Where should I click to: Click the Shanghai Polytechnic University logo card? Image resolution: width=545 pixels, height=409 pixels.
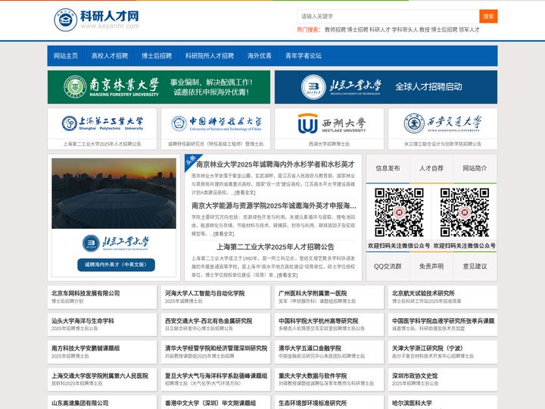(x=102, y=123)
